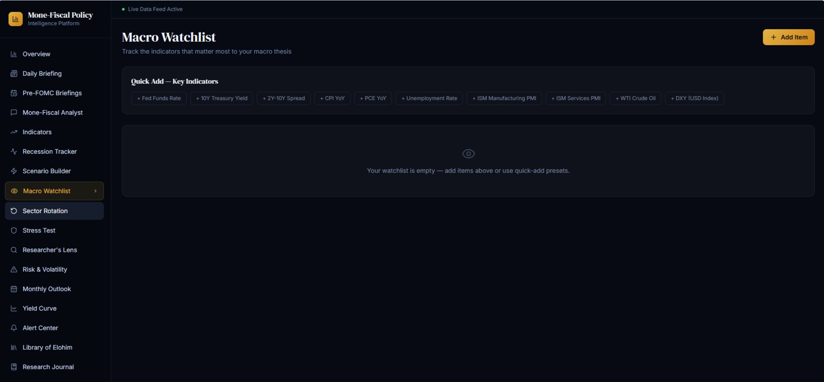
Task: Quick-add ISM Services PMI
Action: [x=576, y=98]
